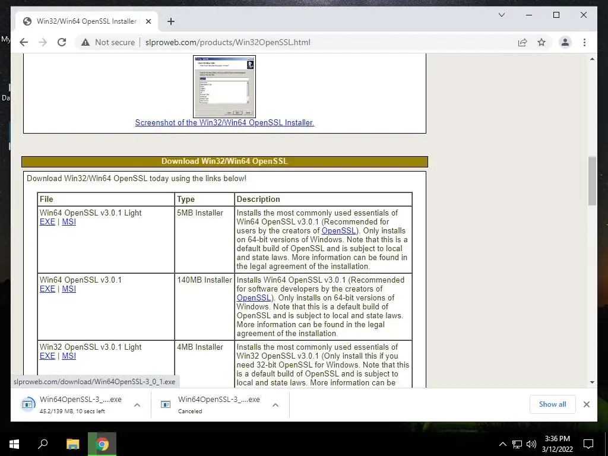Download Win32 OpenSSL v3.0.1 Light MSI

(x=69, y=356)
